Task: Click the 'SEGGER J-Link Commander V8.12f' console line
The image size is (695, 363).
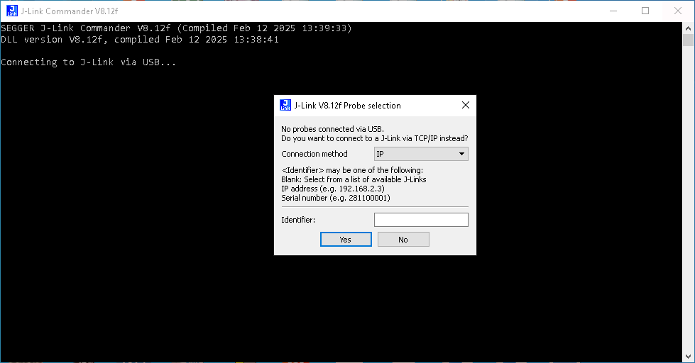Action: 176,28
